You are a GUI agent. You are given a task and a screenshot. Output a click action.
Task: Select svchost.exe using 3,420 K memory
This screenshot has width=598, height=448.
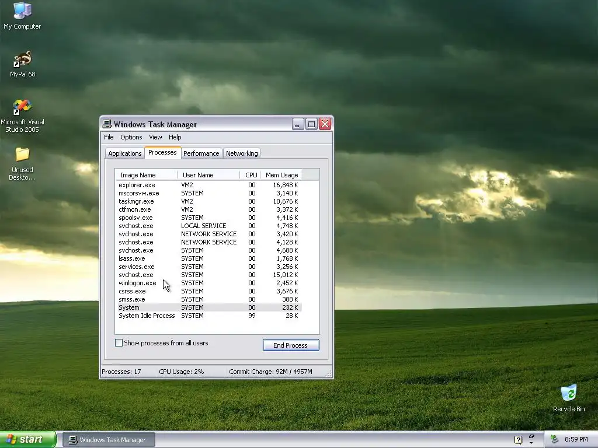pyautogui.click(x=208, y=234)
